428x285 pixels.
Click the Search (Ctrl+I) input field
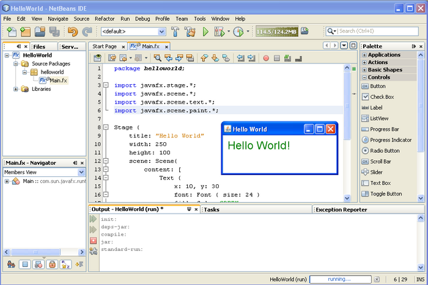(x=378, y=31)
